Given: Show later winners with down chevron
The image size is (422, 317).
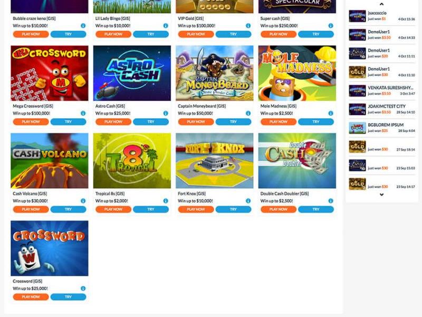Looking at the screenshot, I should coord(381,194).
